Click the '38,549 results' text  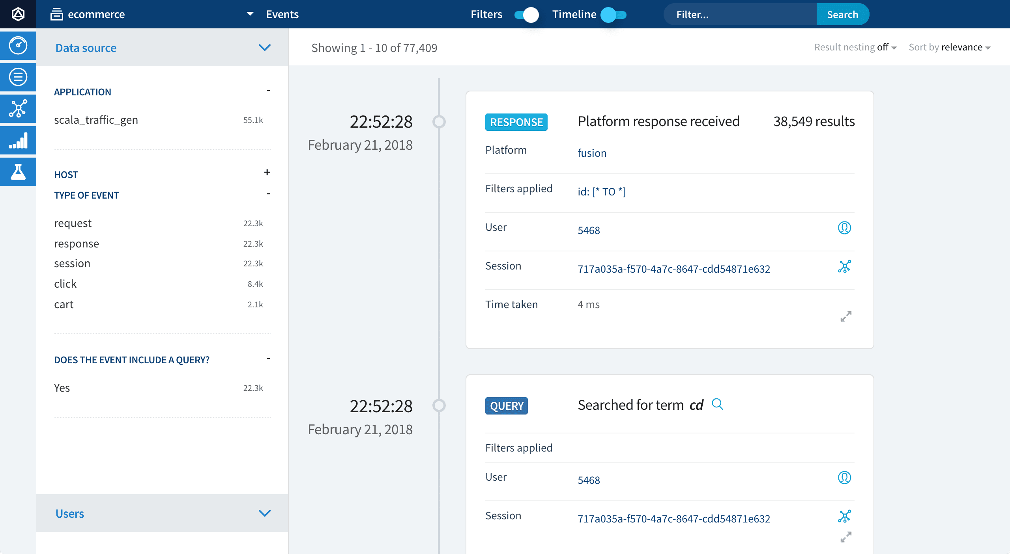(x=814, y=121)
